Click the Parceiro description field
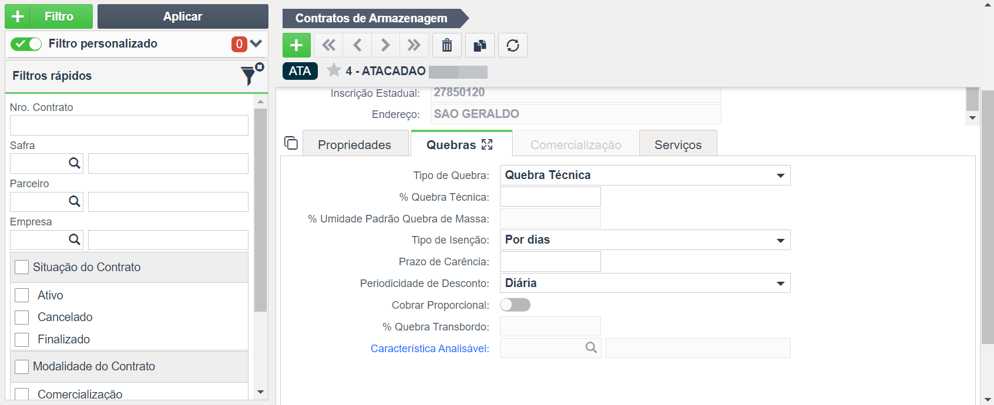 [168, 201]
